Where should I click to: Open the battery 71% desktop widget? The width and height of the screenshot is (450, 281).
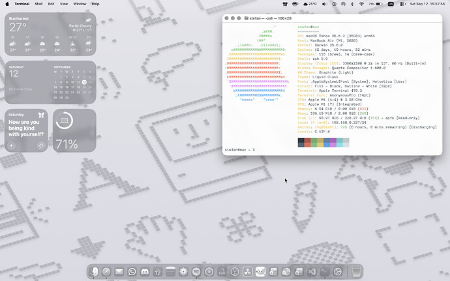(x=74, y=130)
